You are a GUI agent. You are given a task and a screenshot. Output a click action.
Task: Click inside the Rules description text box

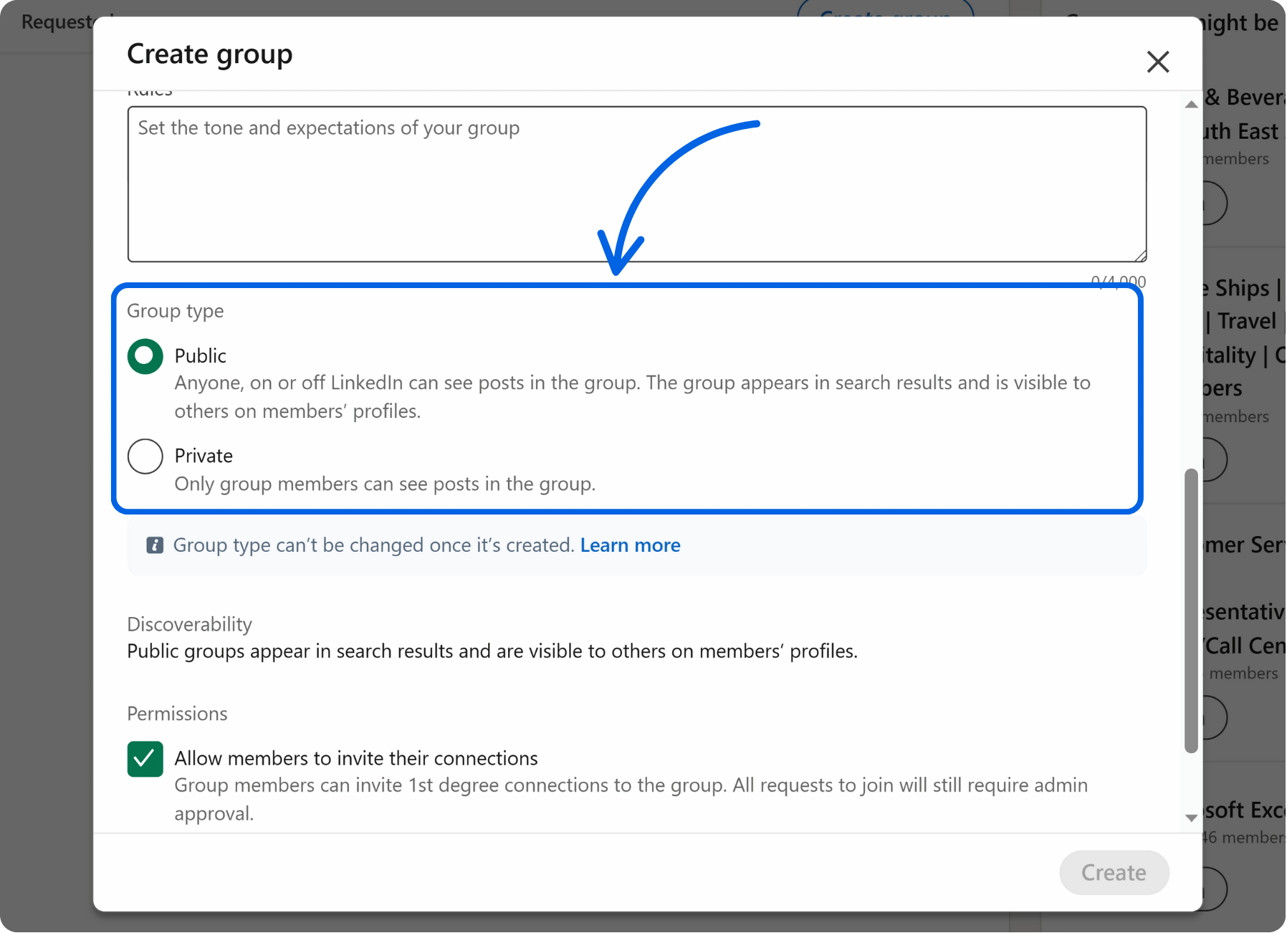636,183
